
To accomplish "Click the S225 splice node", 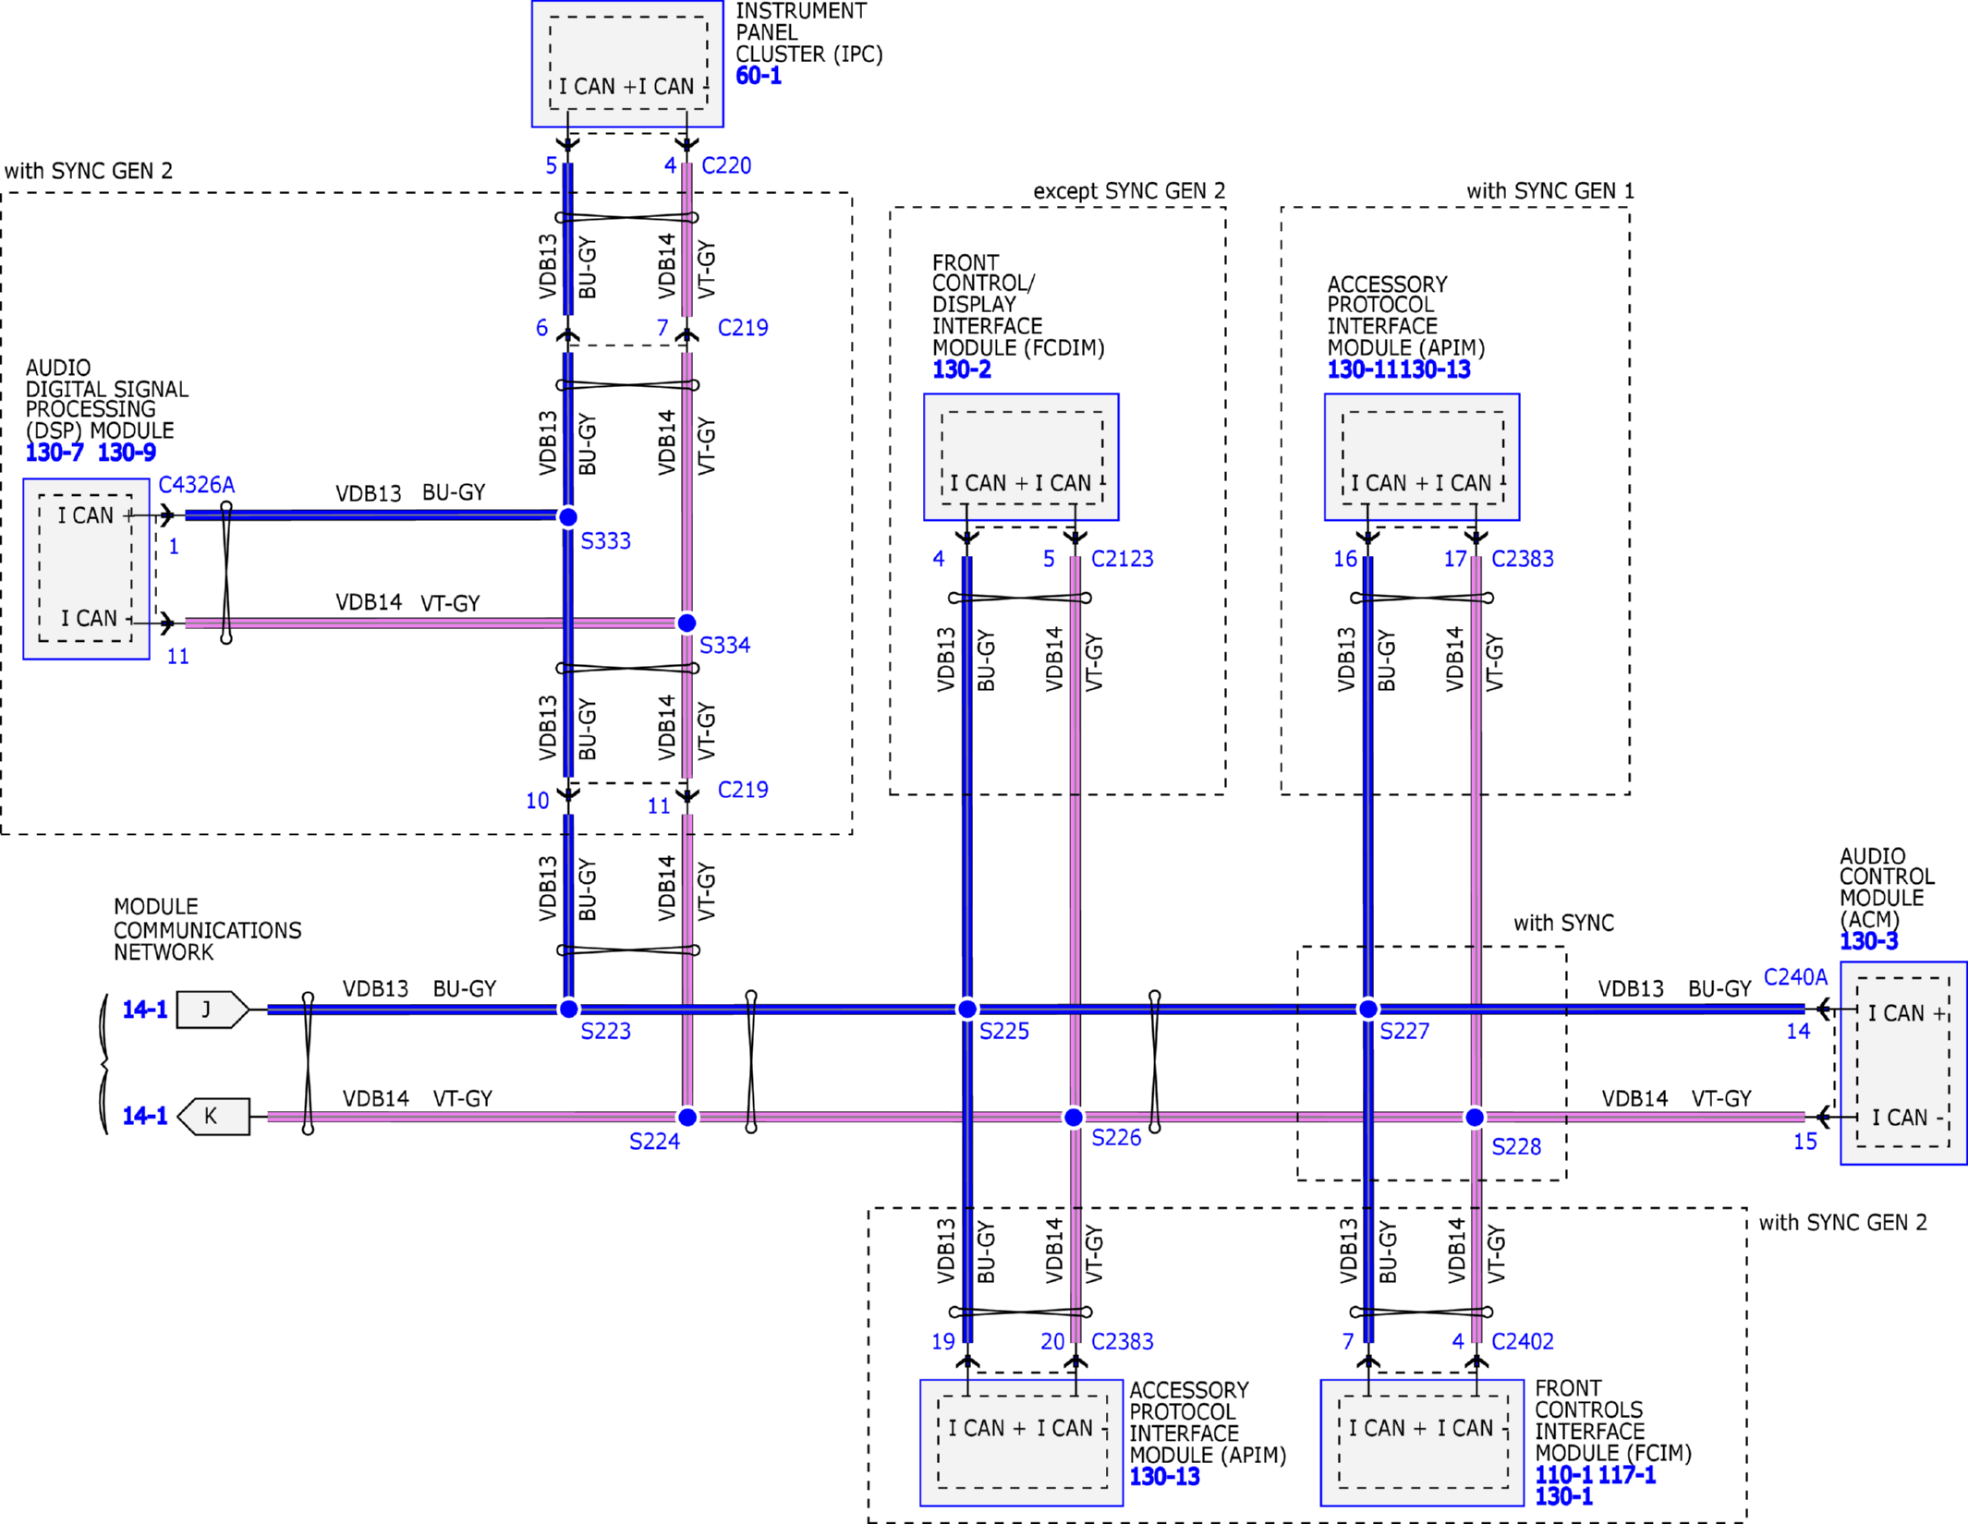I will tap(967, 1009).
